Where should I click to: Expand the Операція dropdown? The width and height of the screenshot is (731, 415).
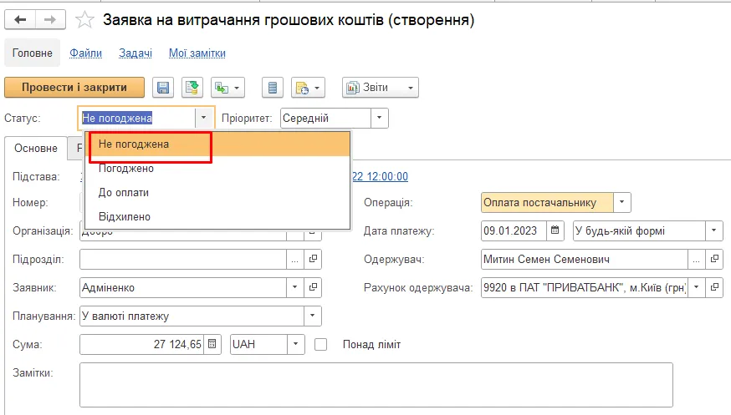pos(622,202)
